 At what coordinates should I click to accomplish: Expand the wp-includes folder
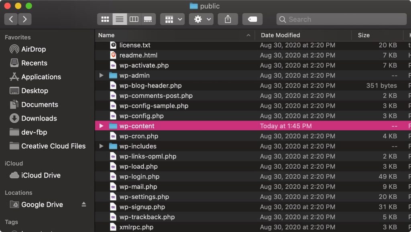[102, 146]
